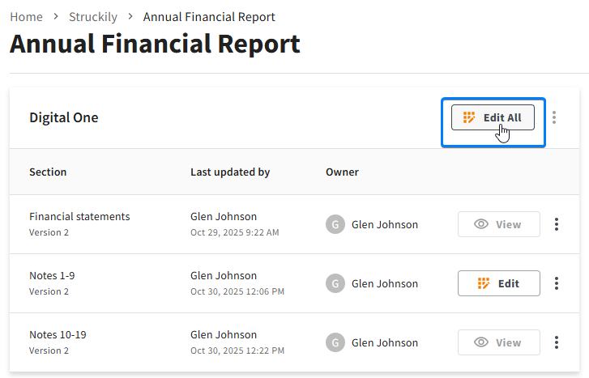Edit the Notes 1-9 section
The image size is (589, 378).
[498, 283]
